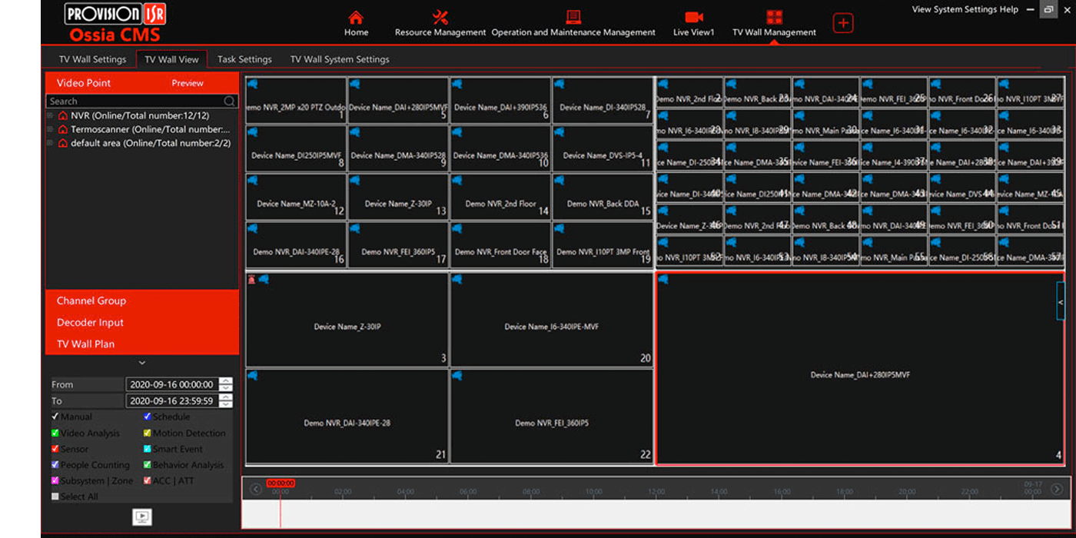Viewport: 1076px width, 538px height.
Task: Click camera icon in Demo NVR_FEI_360IP5 window 22
Action: click(457, 376)
